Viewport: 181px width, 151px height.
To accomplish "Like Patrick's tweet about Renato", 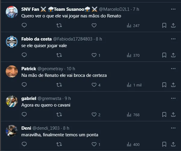I will [94, 85].
